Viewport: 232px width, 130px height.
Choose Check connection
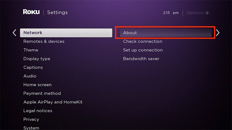click(x=143, y=41)
